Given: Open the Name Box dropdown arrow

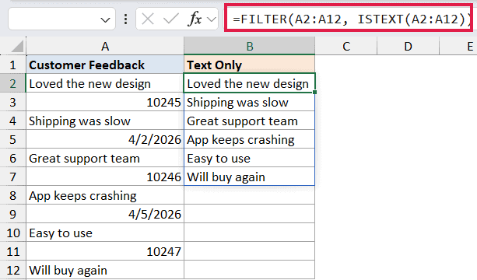Looking at the screenshot, I should (x=105, y=20).
